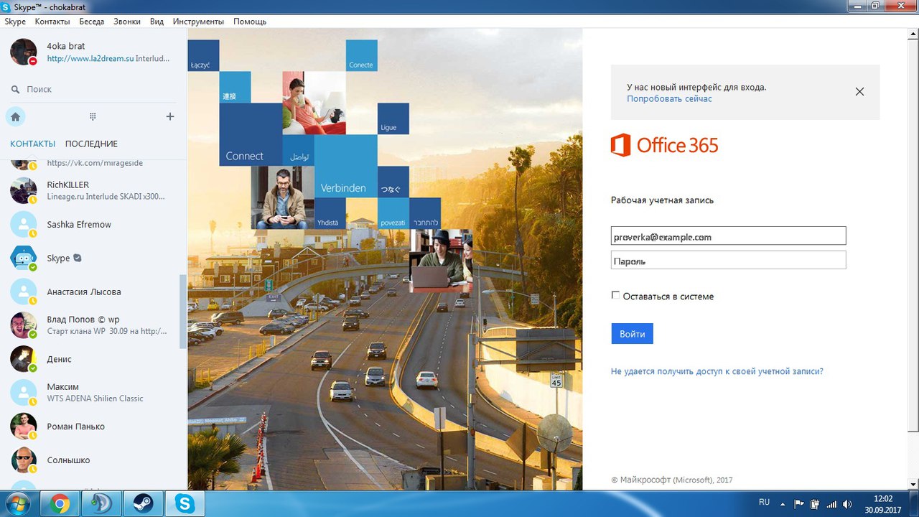Select the contact Роман Панько

75,427
